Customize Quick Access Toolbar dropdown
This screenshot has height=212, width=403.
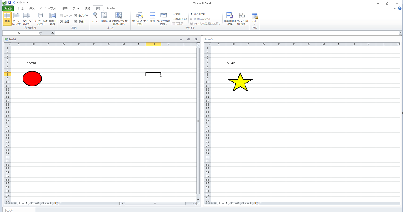click(27, 3)
